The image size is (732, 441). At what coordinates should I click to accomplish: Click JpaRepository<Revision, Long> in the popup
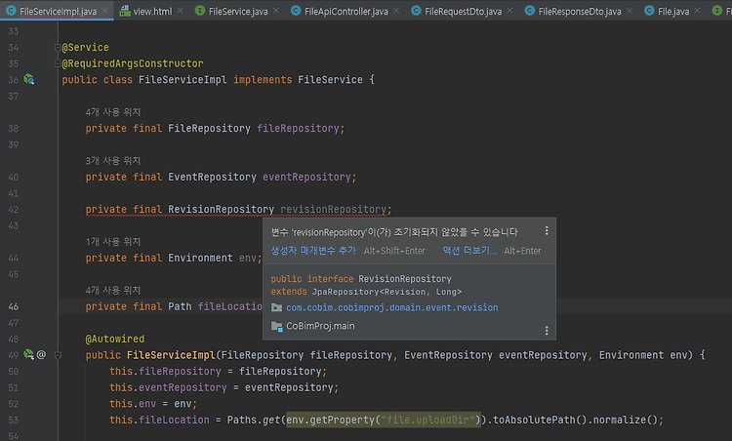pyautogui.click(x=386, y=292)
